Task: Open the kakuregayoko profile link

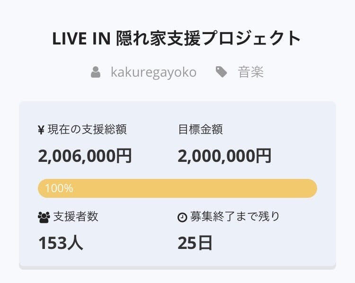Action: point(153,72)
